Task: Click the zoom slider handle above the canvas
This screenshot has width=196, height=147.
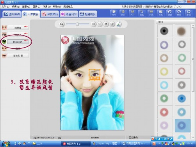Action: [x=77, y=24]
